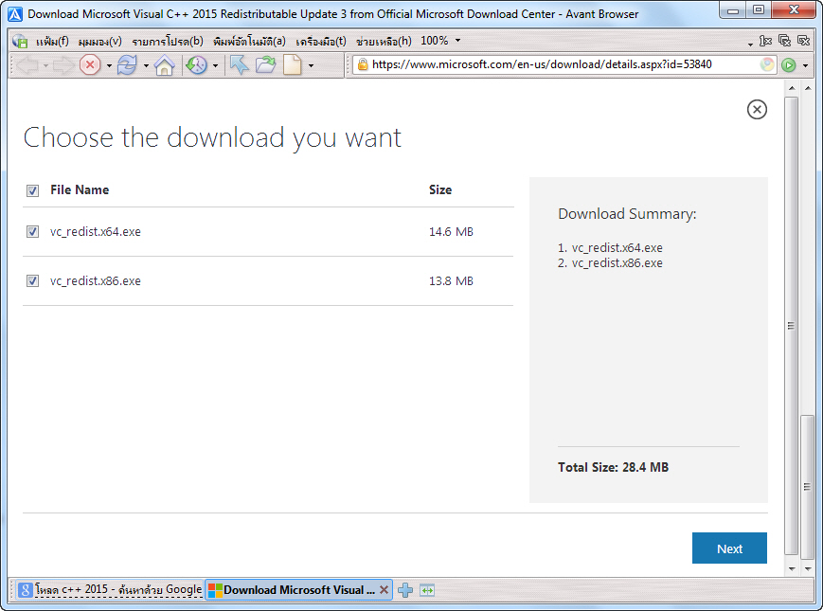Click the Avant Browser logo icon in the title bar
Screen dimensions: 823x611
15,14
